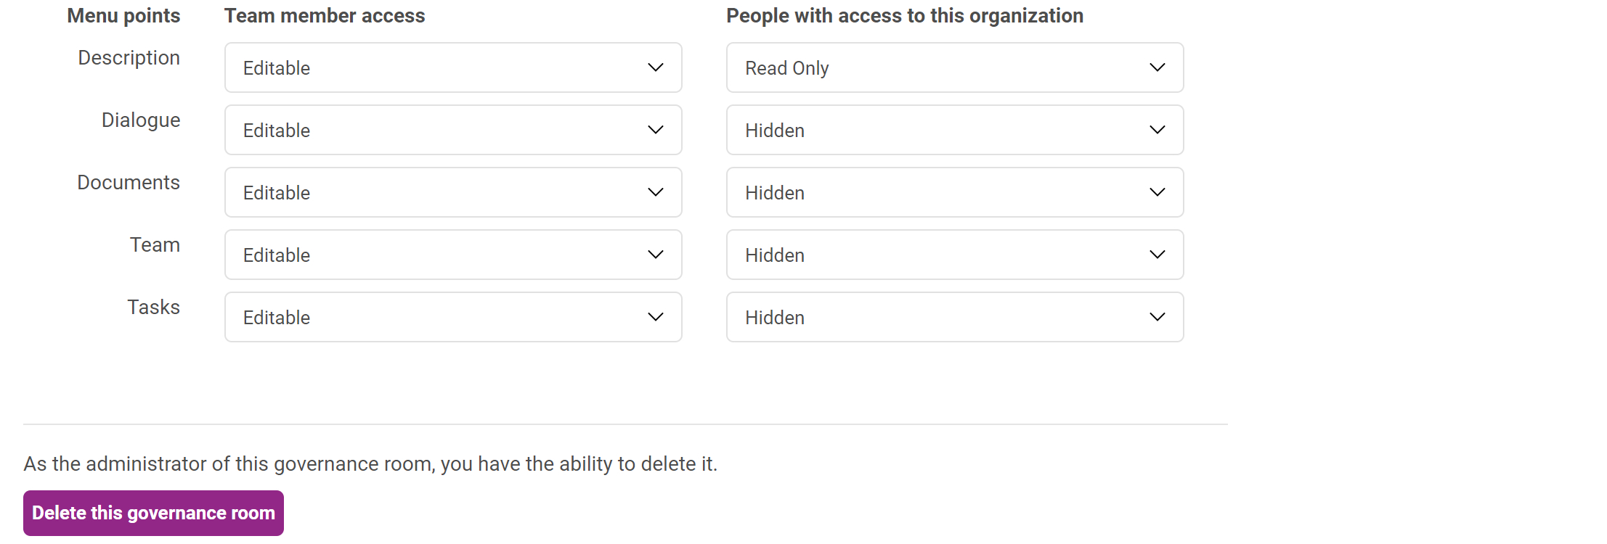Screen dimensions: 1607x544
Task: Click the chevron on Dialogue organization access dropdown
Action: point(1157,130)
